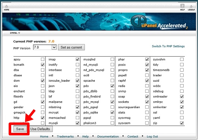Check the redis extension box
This screenshot has height=140, width=198.
point(147,86)
